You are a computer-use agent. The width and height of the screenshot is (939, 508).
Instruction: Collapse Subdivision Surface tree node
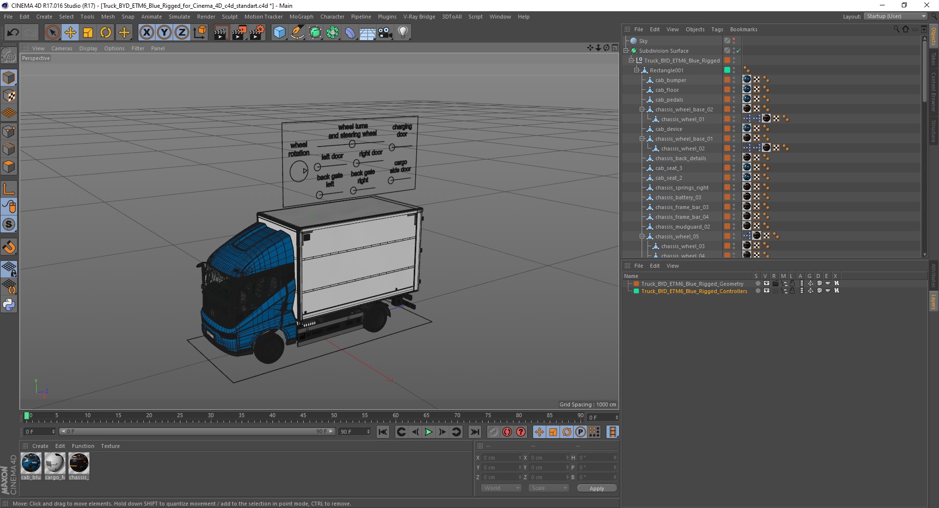pyautogui.click(x=626, y=51)
